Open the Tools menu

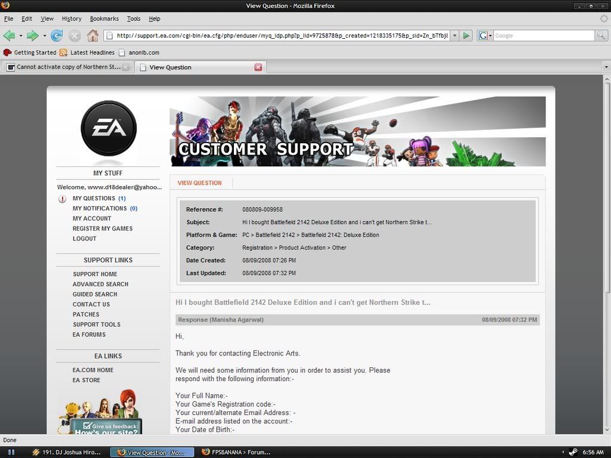click(134, 18)
